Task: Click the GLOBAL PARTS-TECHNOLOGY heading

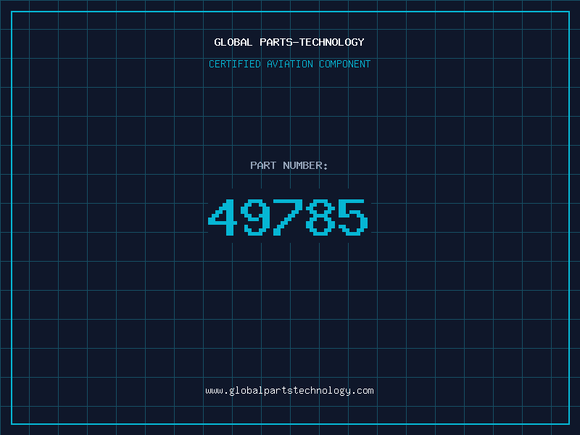Action: pyautogui.click(x=289, y=42)
